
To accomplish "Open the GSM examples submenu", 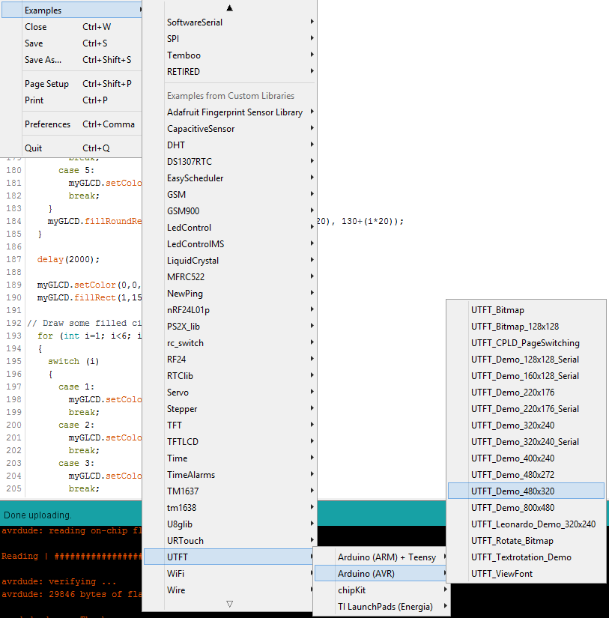I will 229,195.
